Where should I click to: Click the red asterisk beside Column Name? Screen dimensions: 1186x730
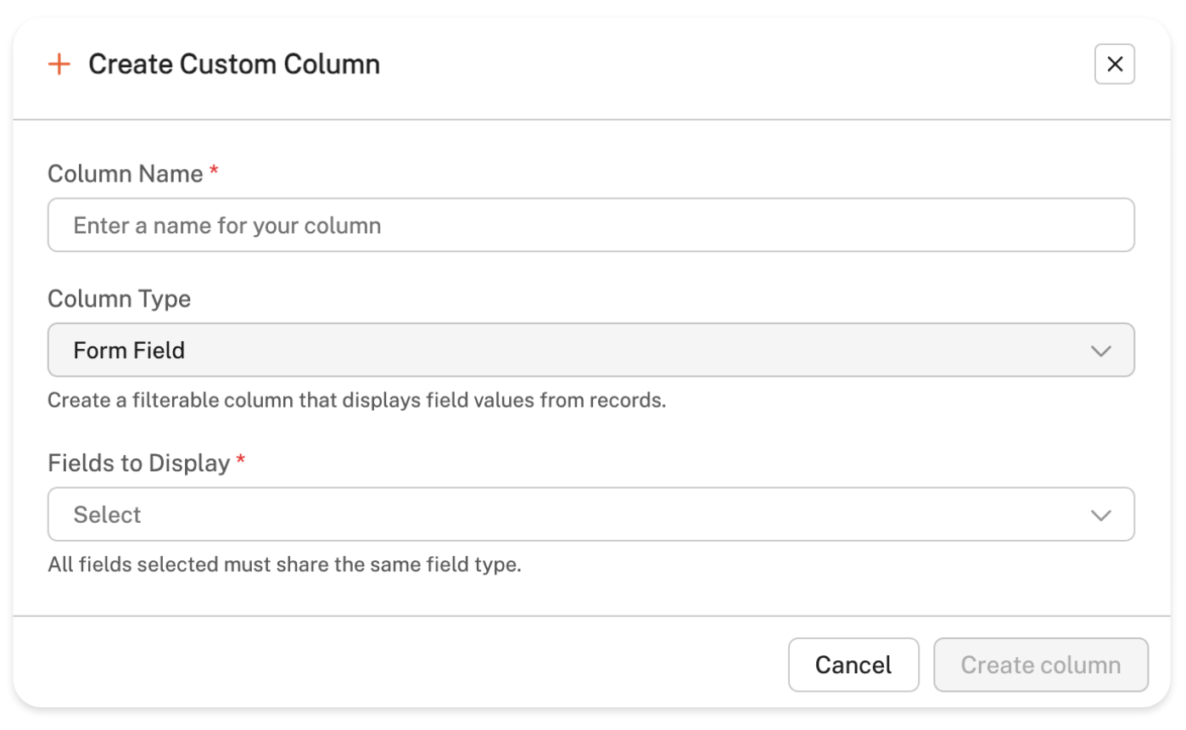click(x=214, y=172)
